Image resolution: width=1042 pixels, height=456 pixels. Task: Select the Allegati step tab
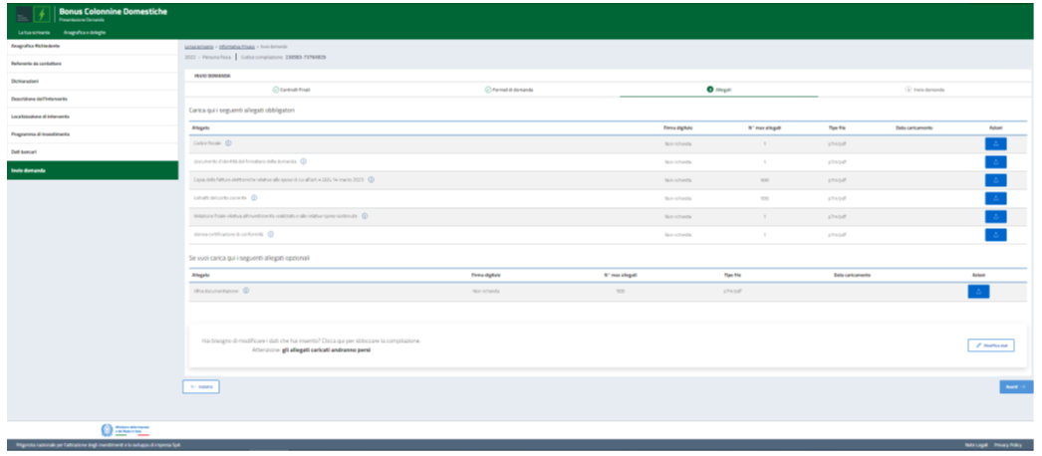(718, 90)
